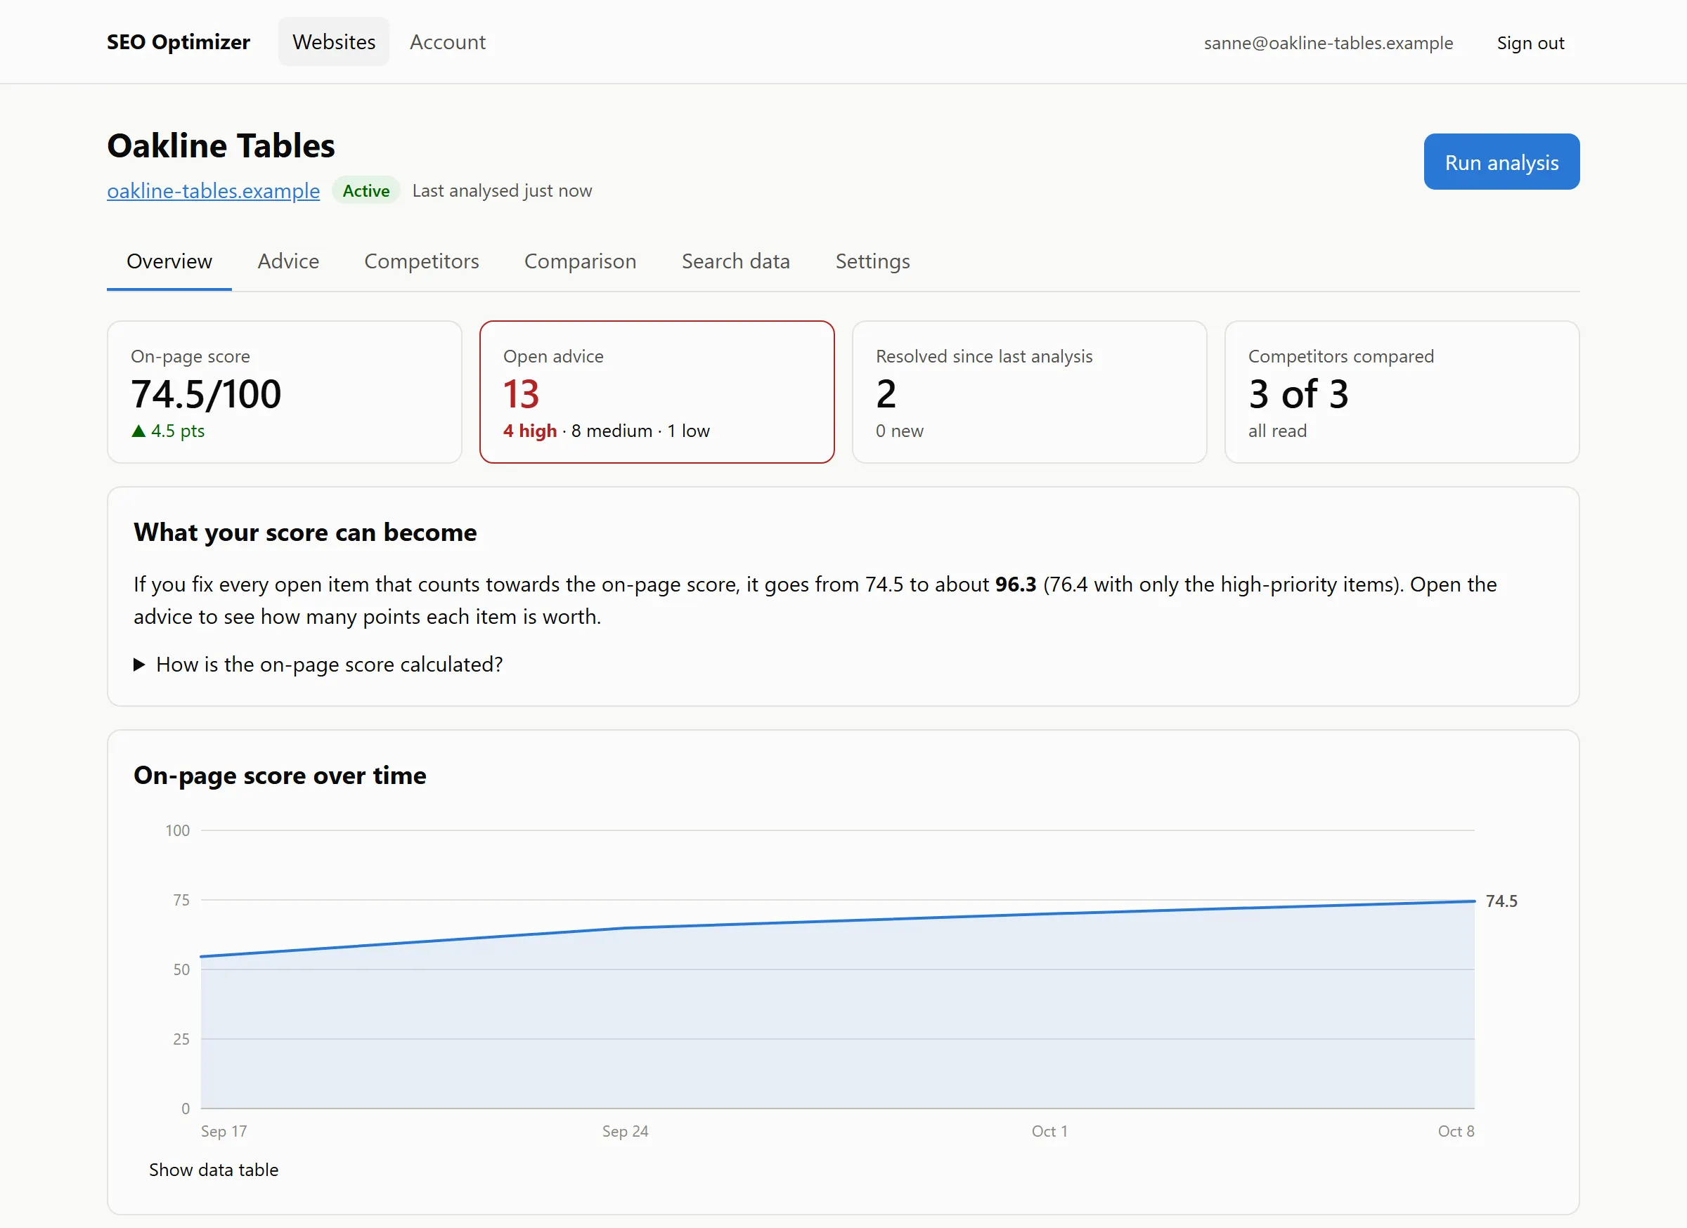Select the Overview tab
Screen dimensions: 1687x1228
pos(169,261)
